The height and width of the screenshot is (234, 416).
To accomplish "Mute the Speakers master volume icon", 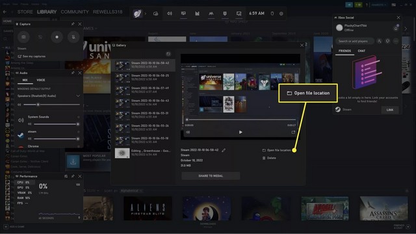I will point(19,105).
